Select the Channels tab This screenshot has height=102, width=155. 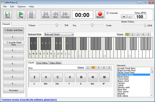pos(6,24)
